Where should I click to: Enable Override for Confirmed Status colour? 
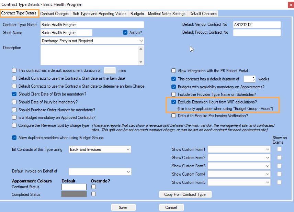point(93,187)
